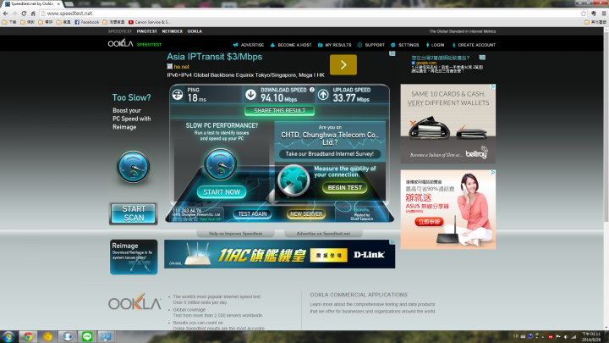Viewport: 609px width, 343px height.
Task: Go back with the browser back arrow
Action: click(x=5, y=14)
